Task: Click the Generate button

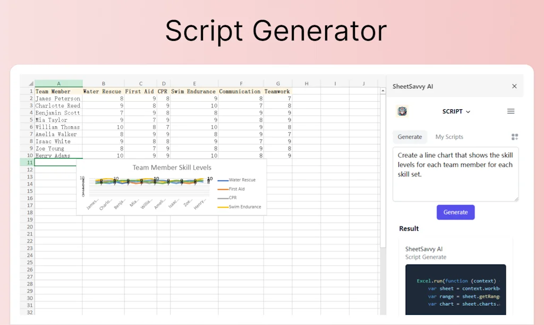Action: pyautogui.click(x=455, y=212)
